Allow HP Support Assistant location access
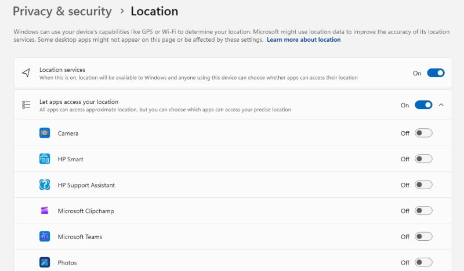Image resolution: width=464 pixels, height=271 pixels. click(423, 185)
